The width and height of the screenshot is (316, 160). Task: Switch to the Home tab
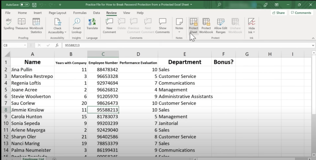[x=22, y=13]
